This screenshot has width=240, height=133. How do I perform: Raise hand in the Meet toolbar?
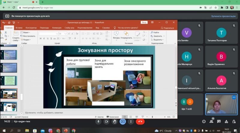[115, 122]
